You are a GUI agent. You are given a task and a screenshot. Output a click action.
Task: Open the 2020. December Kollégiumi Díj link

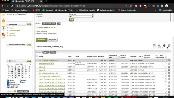click(x=49, y=76)
